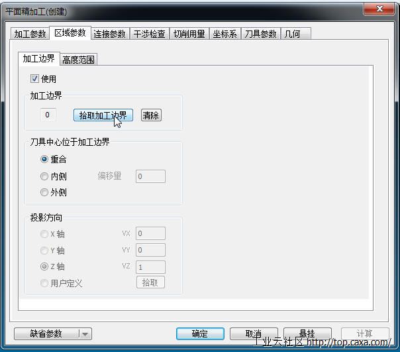Click the VX input field

click(150, 233)
